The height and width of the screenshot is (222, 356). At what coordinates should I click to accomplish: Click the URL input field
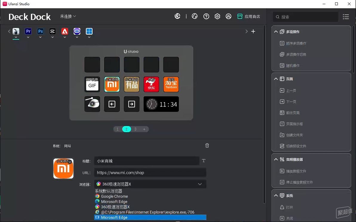(150, 172)
